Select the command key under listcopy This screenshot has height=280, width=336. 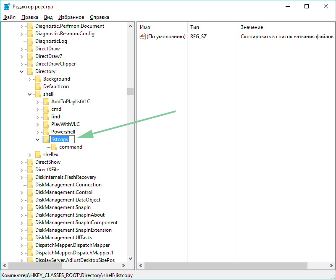[x=71, y=147]
